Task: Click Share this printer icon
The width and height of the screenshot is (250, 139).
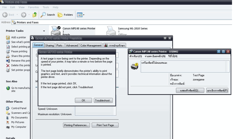Action: click(8, 56)
